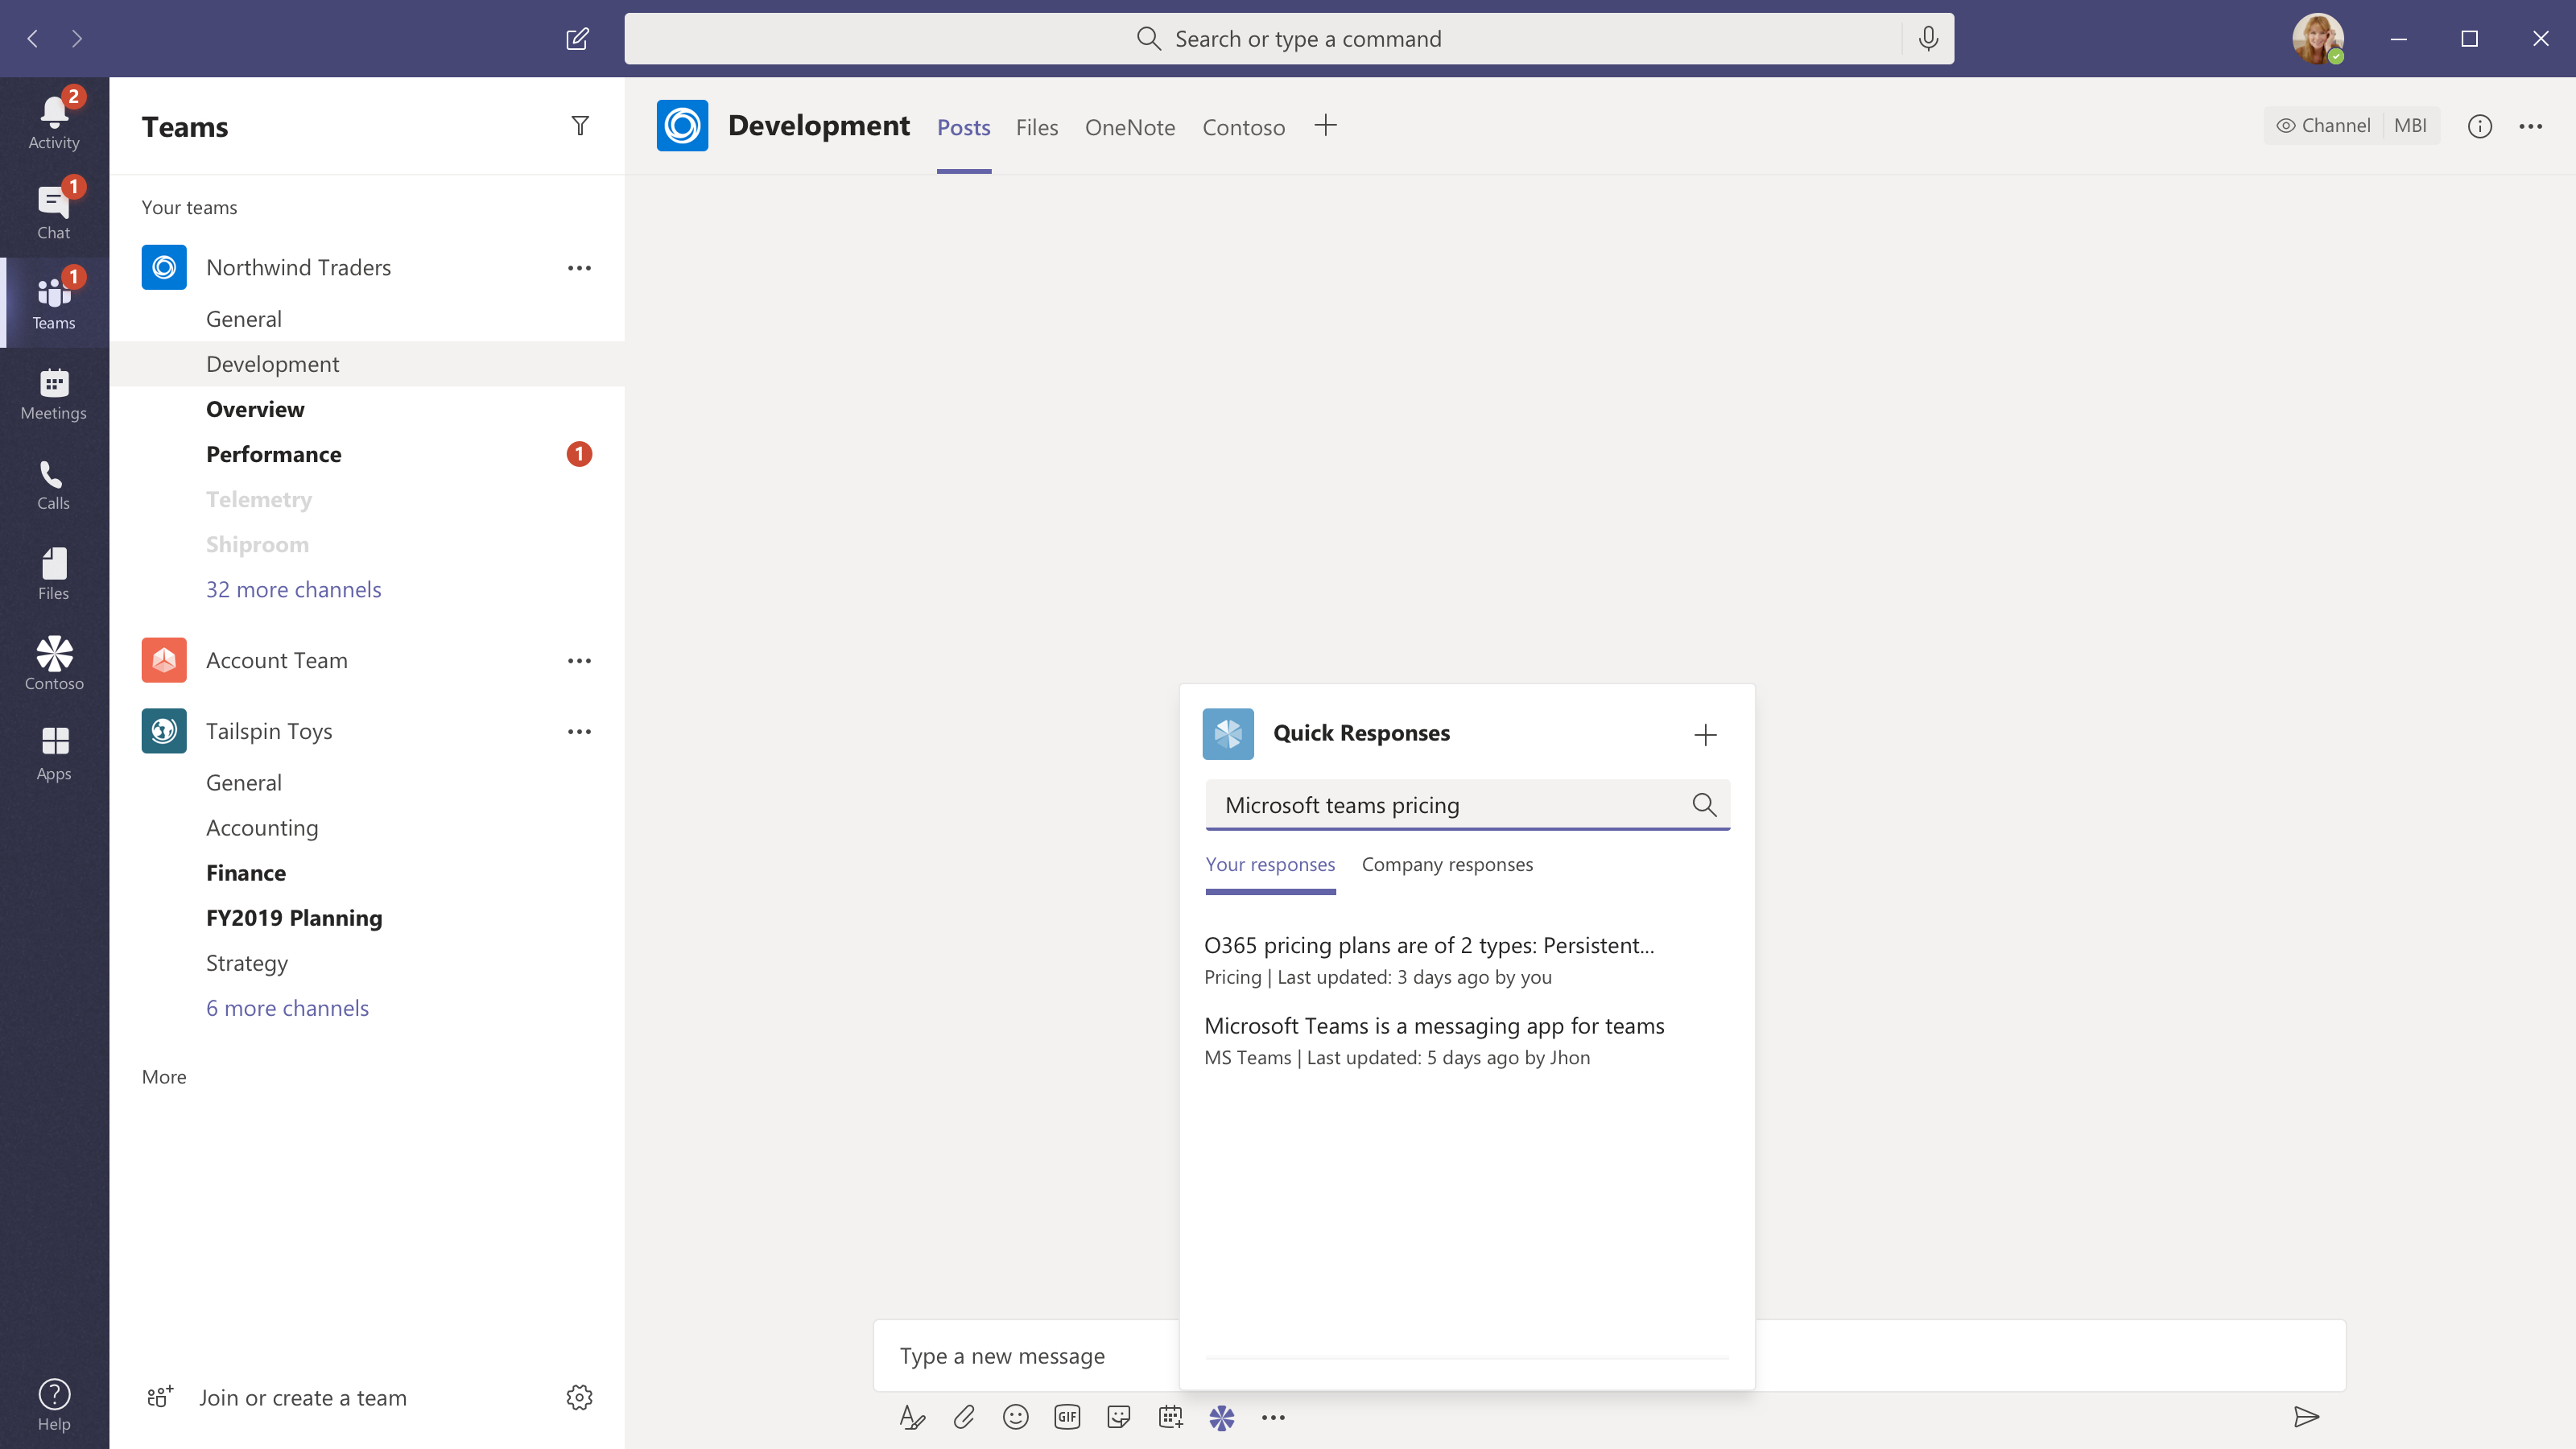Expand 6 more channels in Tailspin Toys
Image resolution: width=2576 pixels, height=1449 pixels.
pyautogui.click(x=287, y=1007)
